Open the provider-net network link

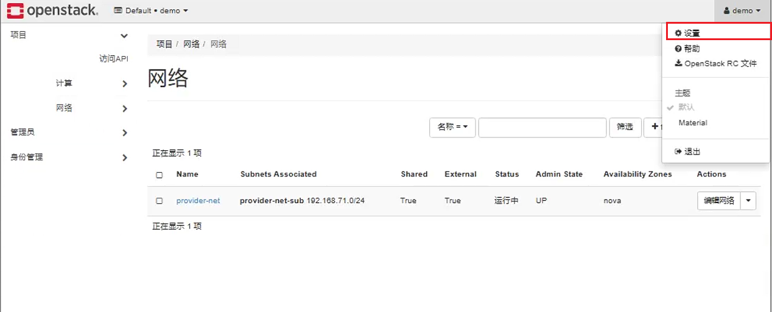tap(198, 201)
